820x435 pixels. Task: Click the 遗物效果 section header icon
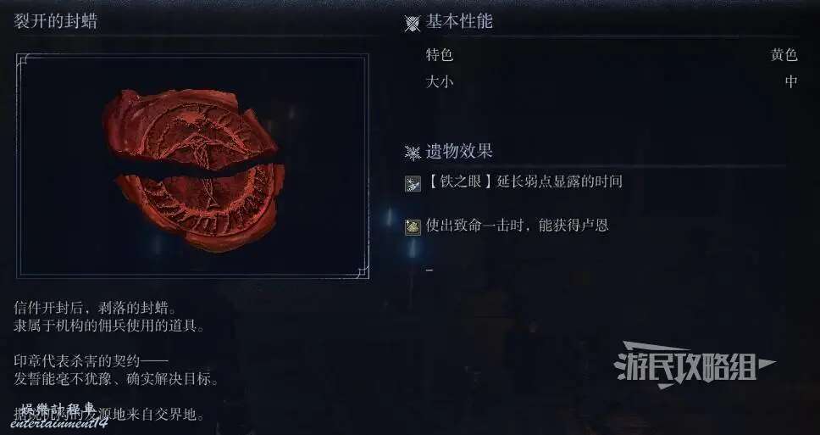click(x=413, y=153)
